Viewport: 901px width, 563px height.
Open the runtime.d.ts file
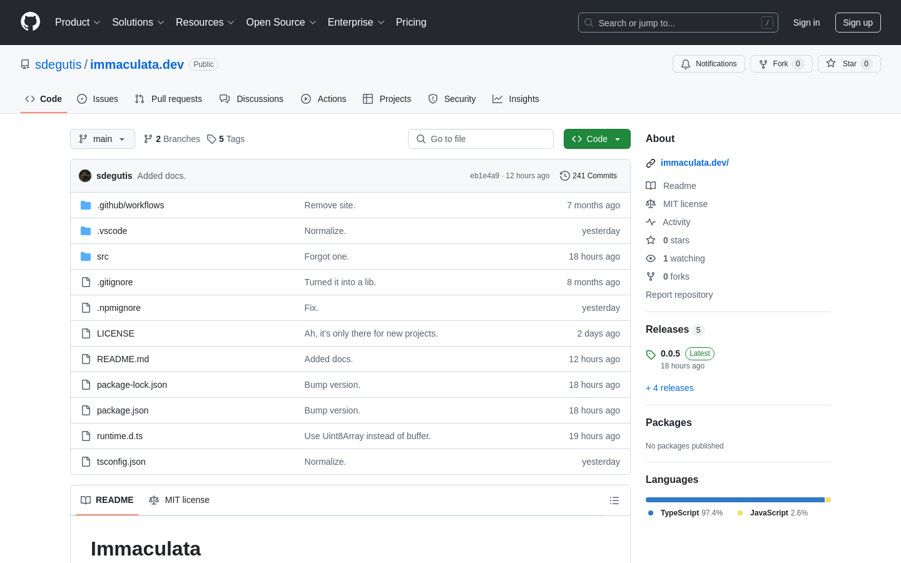pyautogui.click(x=120, y=436)
